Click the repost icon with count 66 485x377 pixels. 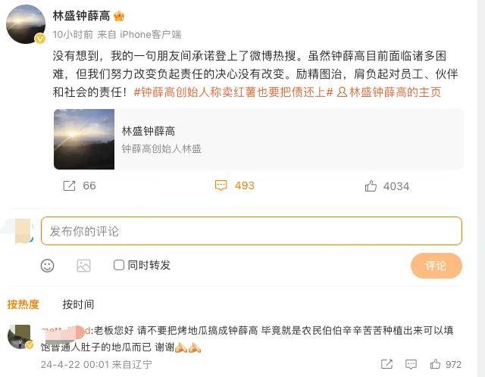(x=69, y=185)
